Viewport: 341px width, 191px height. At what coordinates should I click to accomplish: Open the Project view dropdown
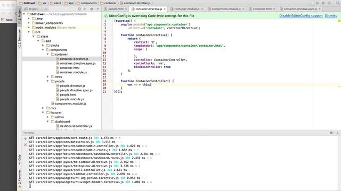click(x=36, y=9)
